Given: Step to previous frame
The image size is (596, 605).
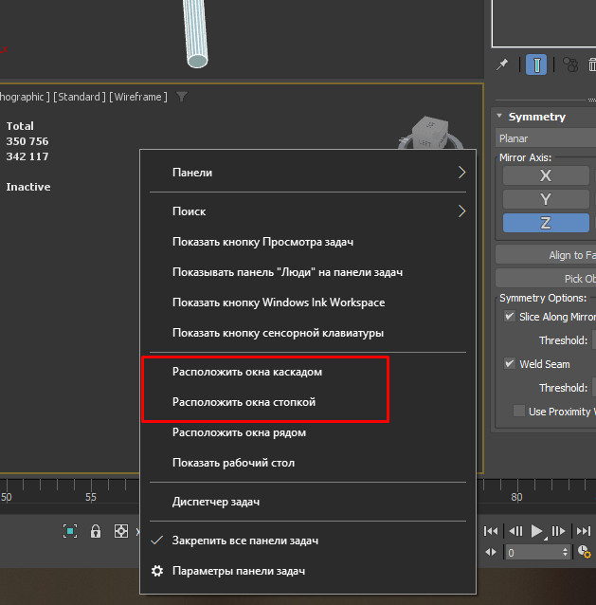Looking at the screenshot, I should coord(515,531).
